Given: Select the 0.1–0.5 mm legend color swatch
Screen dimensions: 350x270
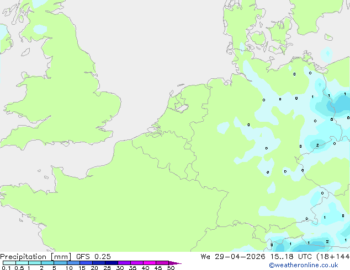Looking at the screenshot, I should [9, 263].
